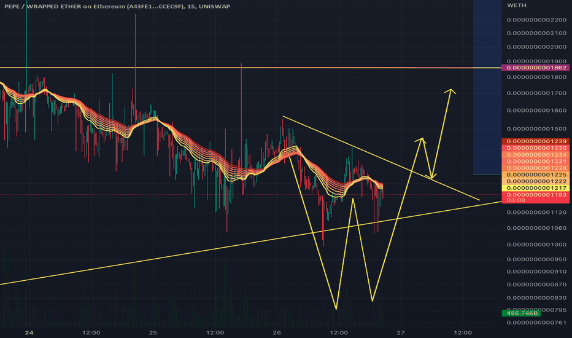Click the date label 26 on time axis
Screen dimensions: 572x338
[277, 332]
